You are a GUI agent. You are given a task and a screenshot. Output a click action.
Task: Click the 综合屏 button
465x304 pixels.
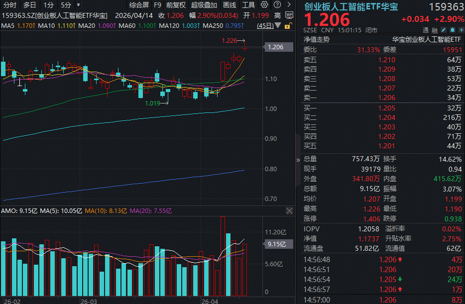[x=138, y=5]
